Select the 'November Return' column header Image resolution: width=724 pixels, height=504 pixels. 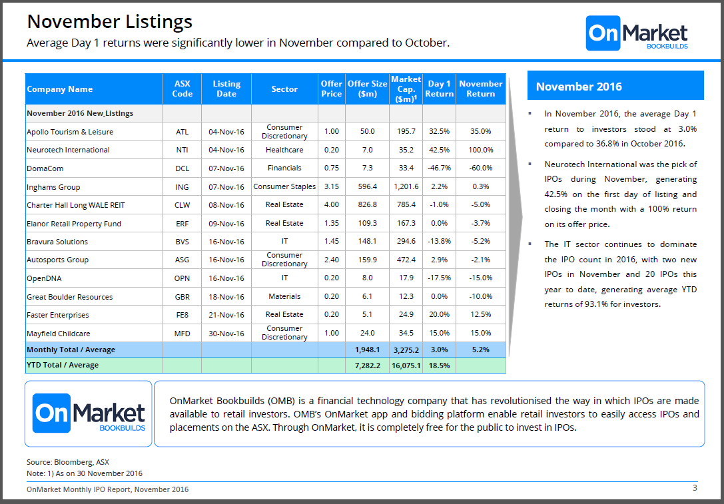481,89
